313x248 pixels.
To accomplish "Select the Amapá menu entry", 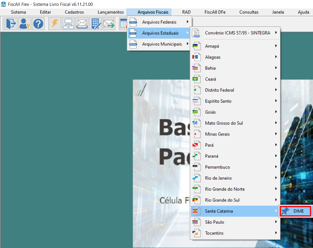I will (x=235, y=46).
